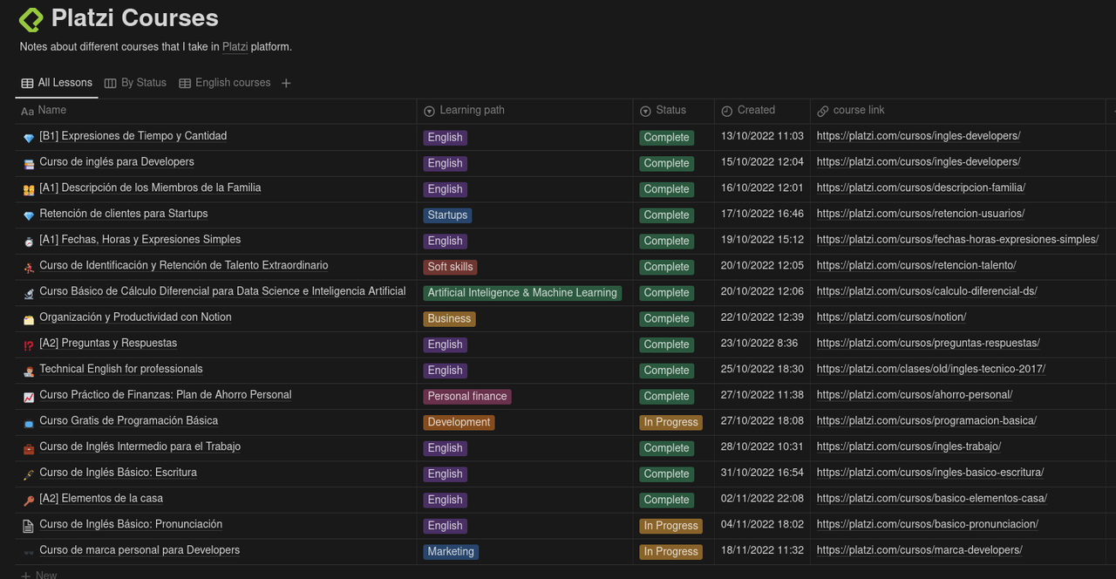Screen dimensions: 1116x579
Task: Open the cursos/marca-developers/ course link
Action: click(x=920, y=551)
